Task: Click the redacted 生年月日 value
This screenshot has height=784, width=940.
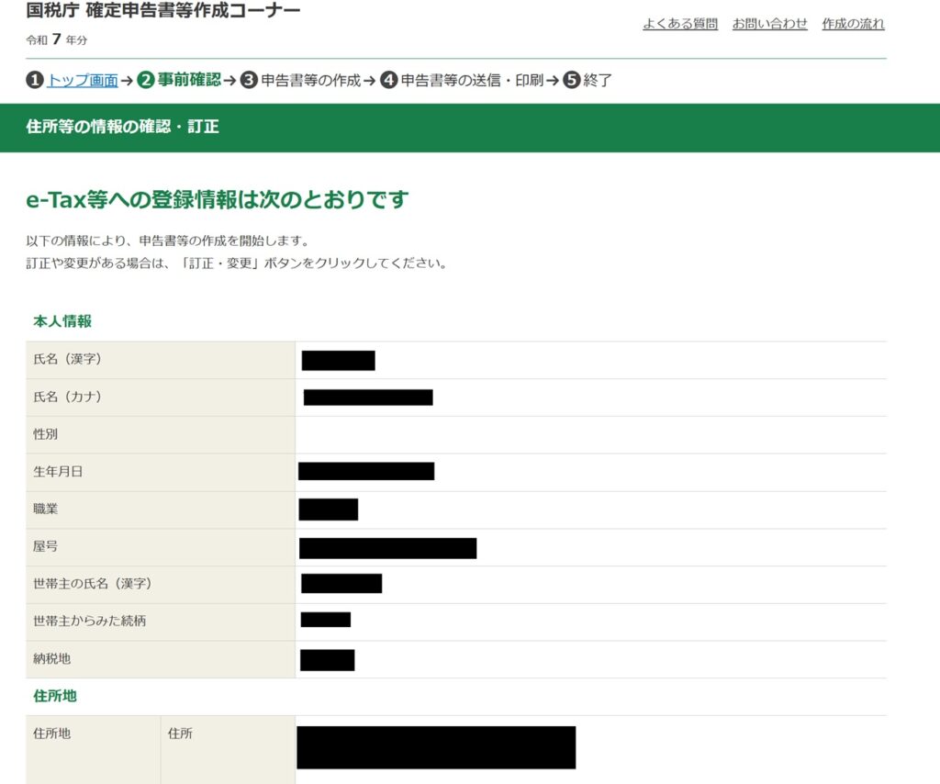Action: coord(366,472)
